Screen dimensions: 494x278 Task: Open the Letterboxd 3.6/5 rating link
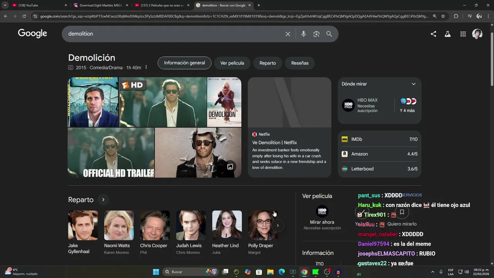click(379, 169)
